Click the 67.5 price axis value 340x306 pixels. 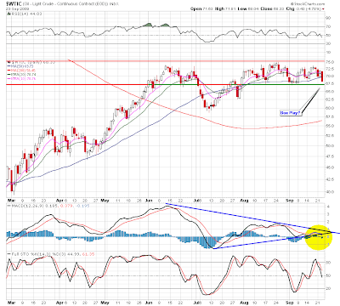pos(329,83)
